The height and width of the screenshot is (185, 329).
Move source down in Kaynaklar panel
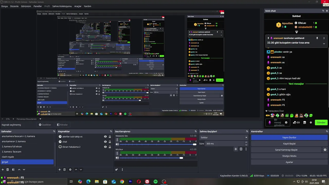coord(81,170)
